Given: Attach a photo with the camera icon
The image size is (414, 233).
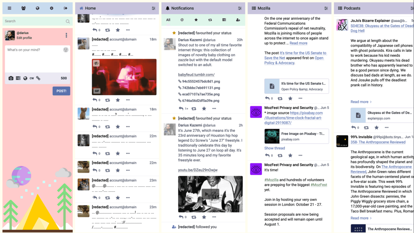Looking at the screenshot, I should (x=11, y=78).
